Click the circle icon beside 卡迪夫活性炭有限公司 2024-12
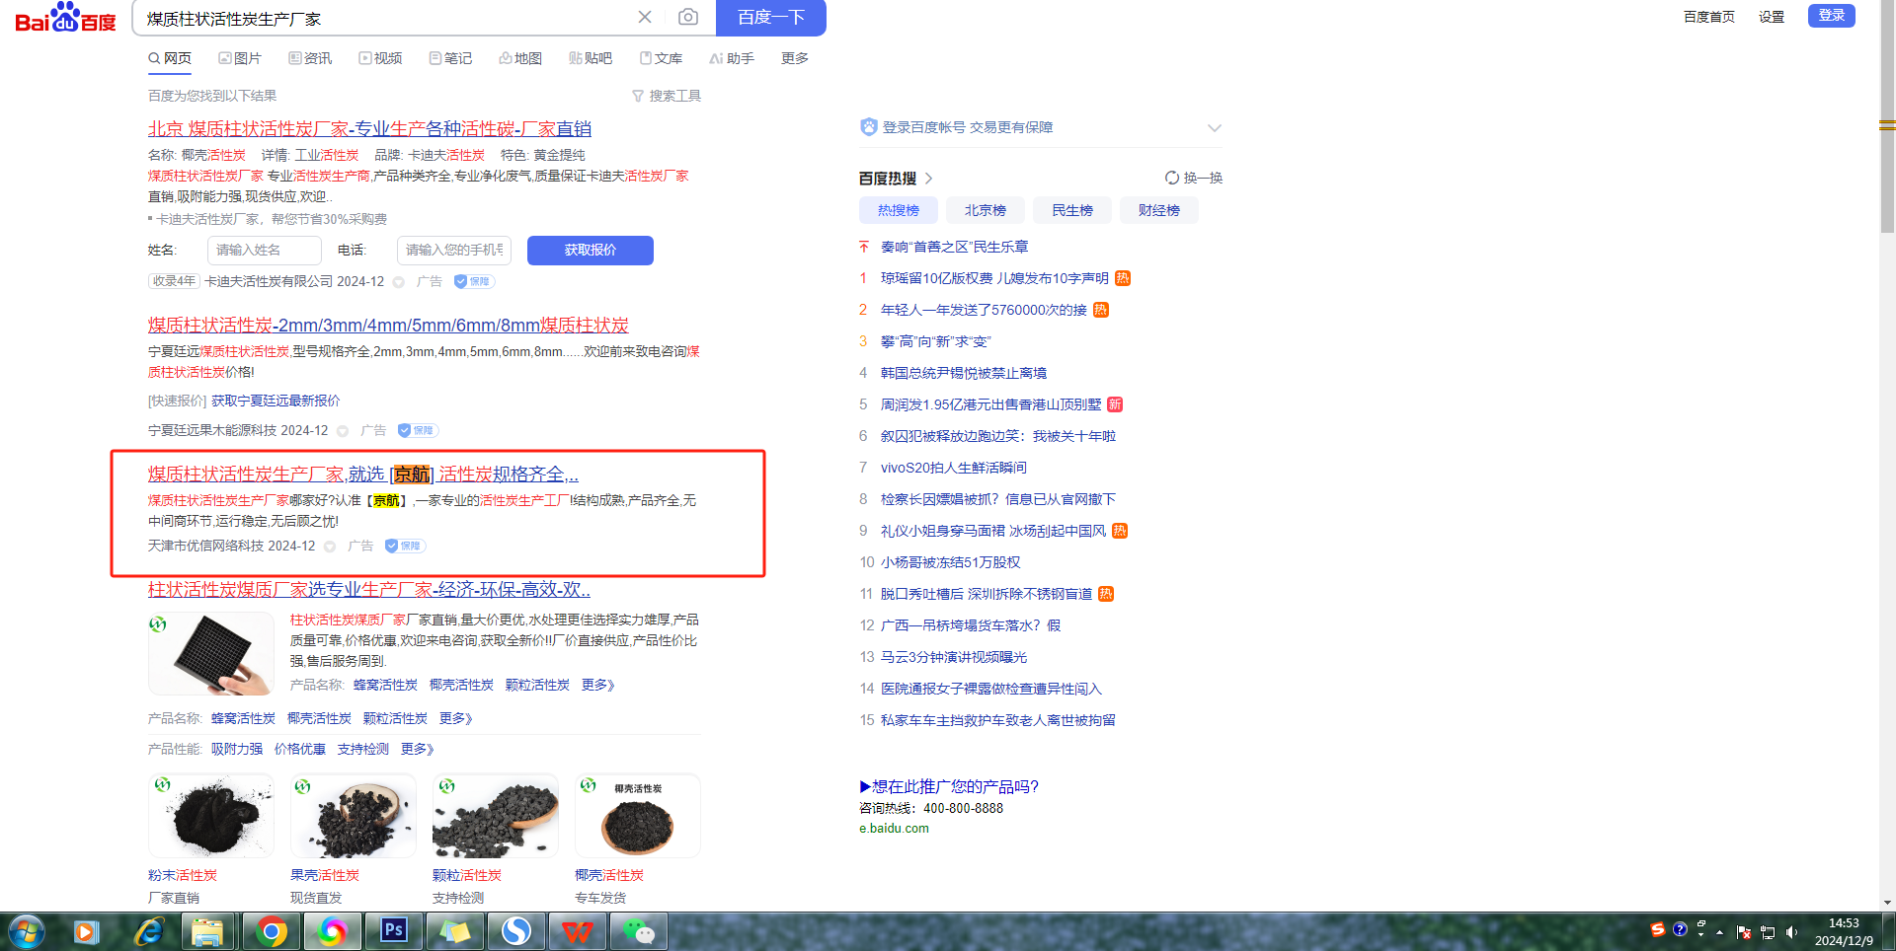 399,282
